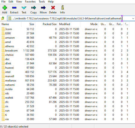This screenshot has height=128, width=135.
Task: Select the chelsio folder icon
Action: pos(3,55)
